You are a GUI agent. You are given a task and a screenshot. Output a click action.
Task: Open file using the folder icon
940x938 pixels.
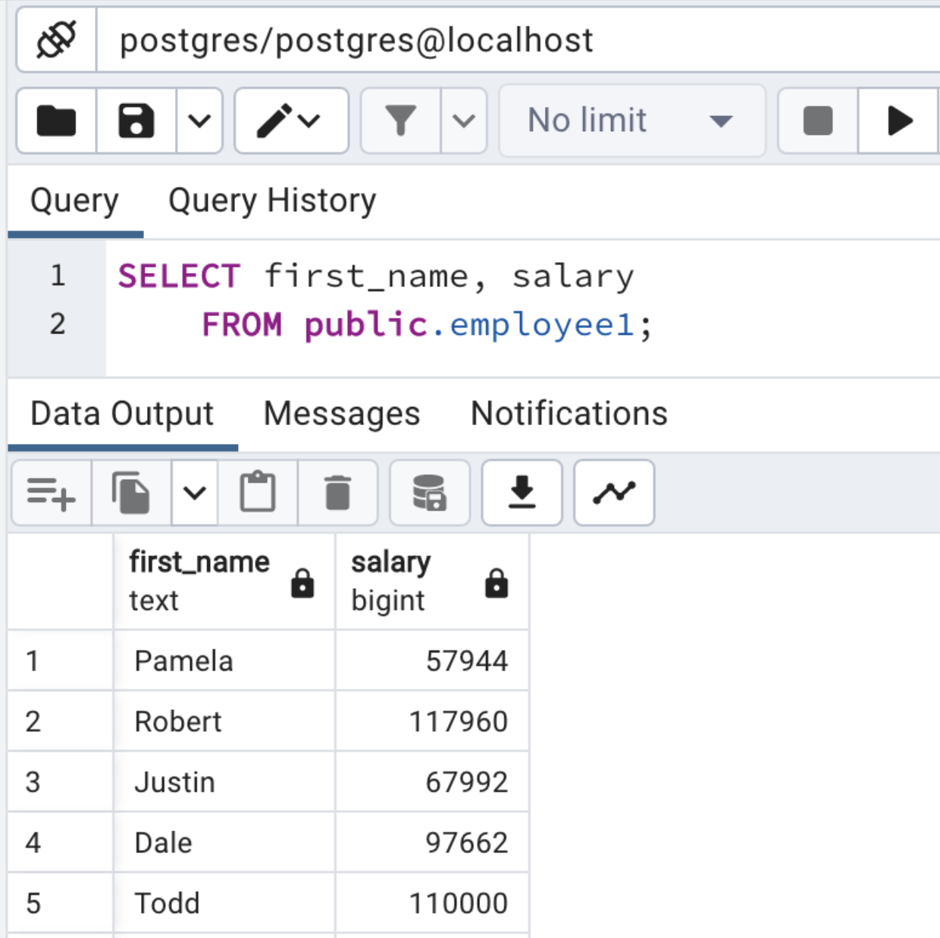(57, 121)
